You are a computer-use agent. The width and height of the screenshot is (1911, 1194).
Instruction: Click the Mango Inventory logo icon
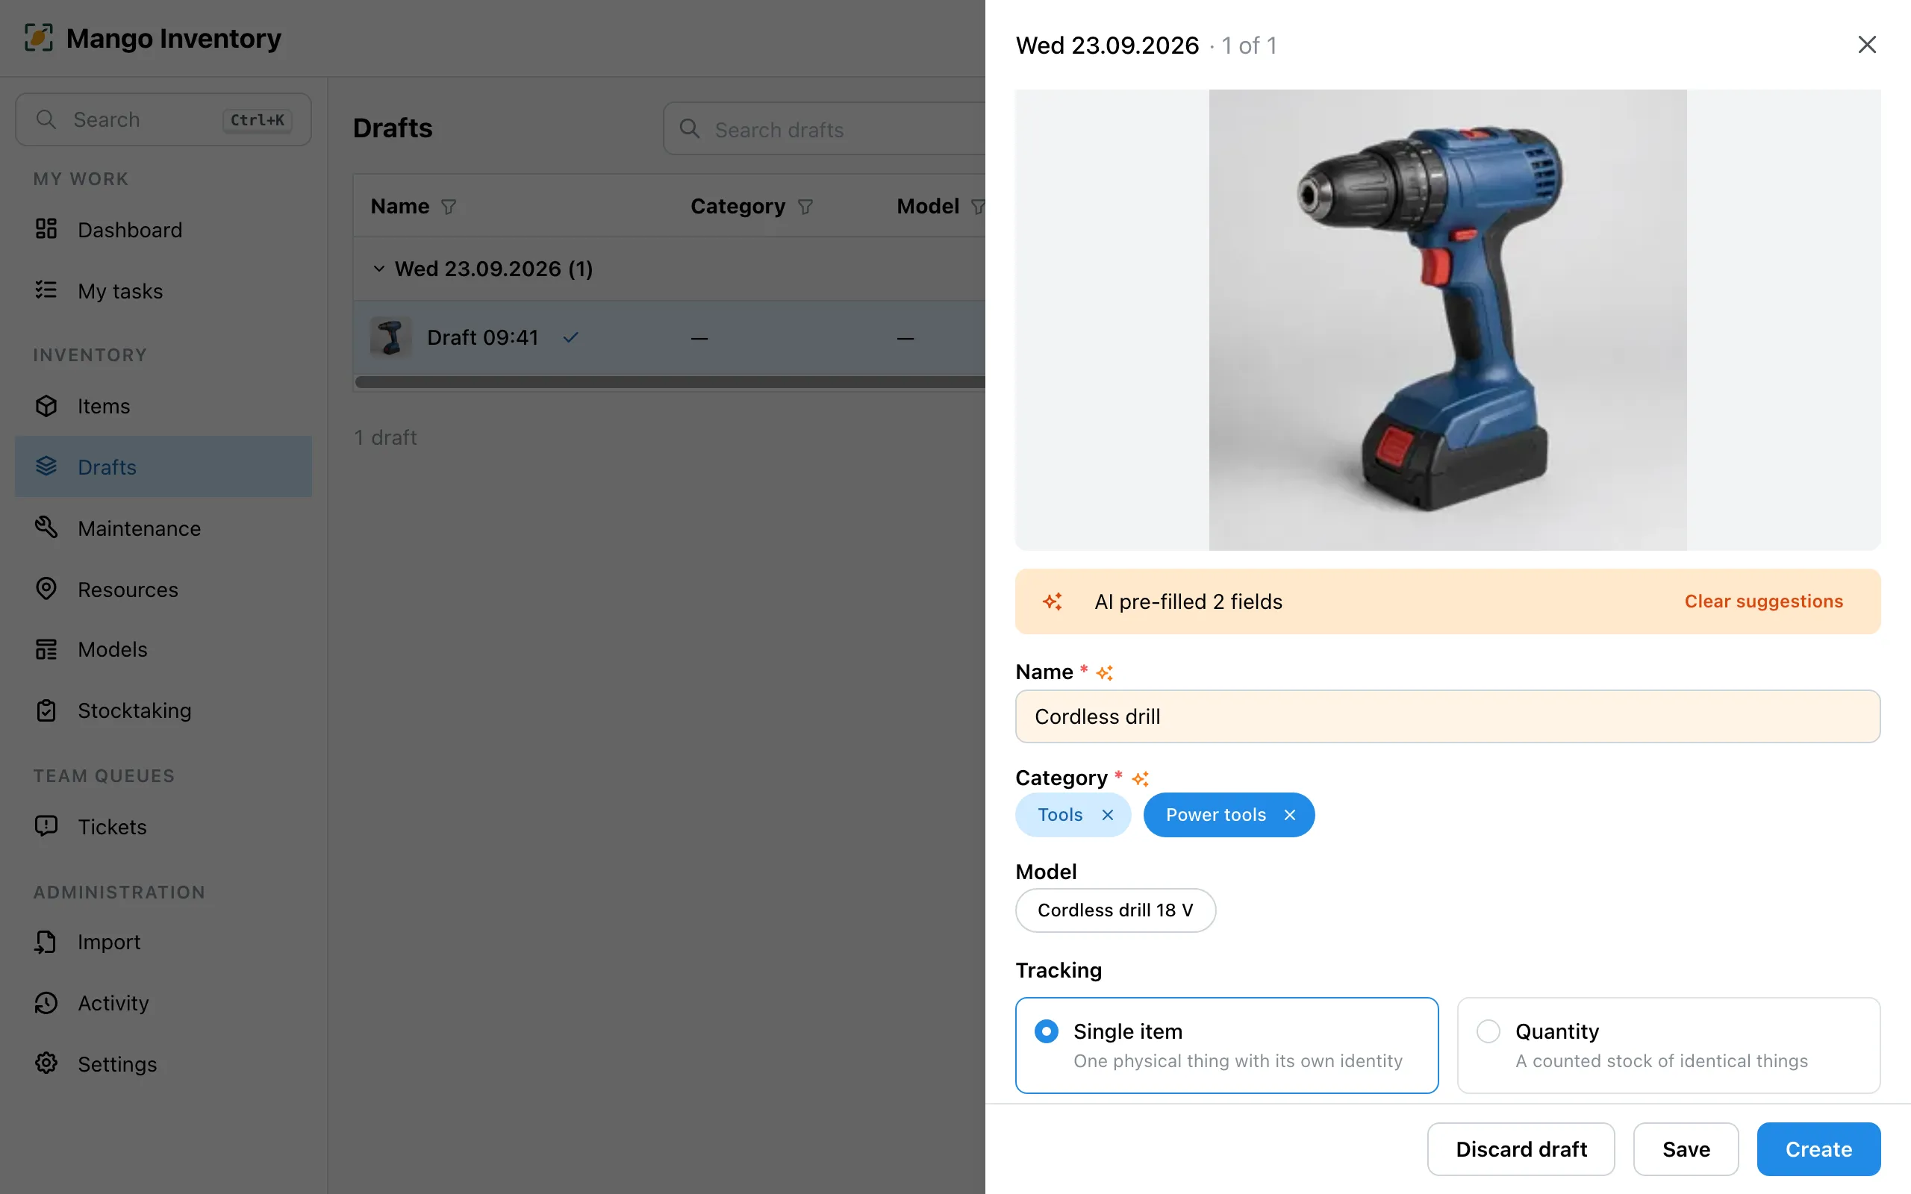tap(39, 38)
